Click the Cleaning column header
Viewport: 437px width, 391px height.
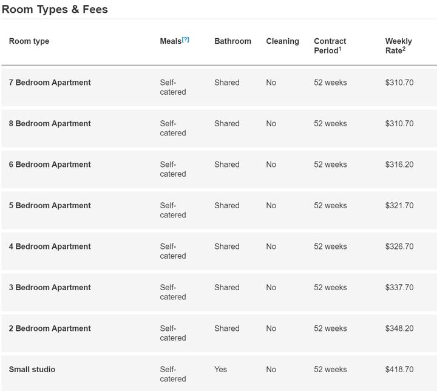point(283,41)
